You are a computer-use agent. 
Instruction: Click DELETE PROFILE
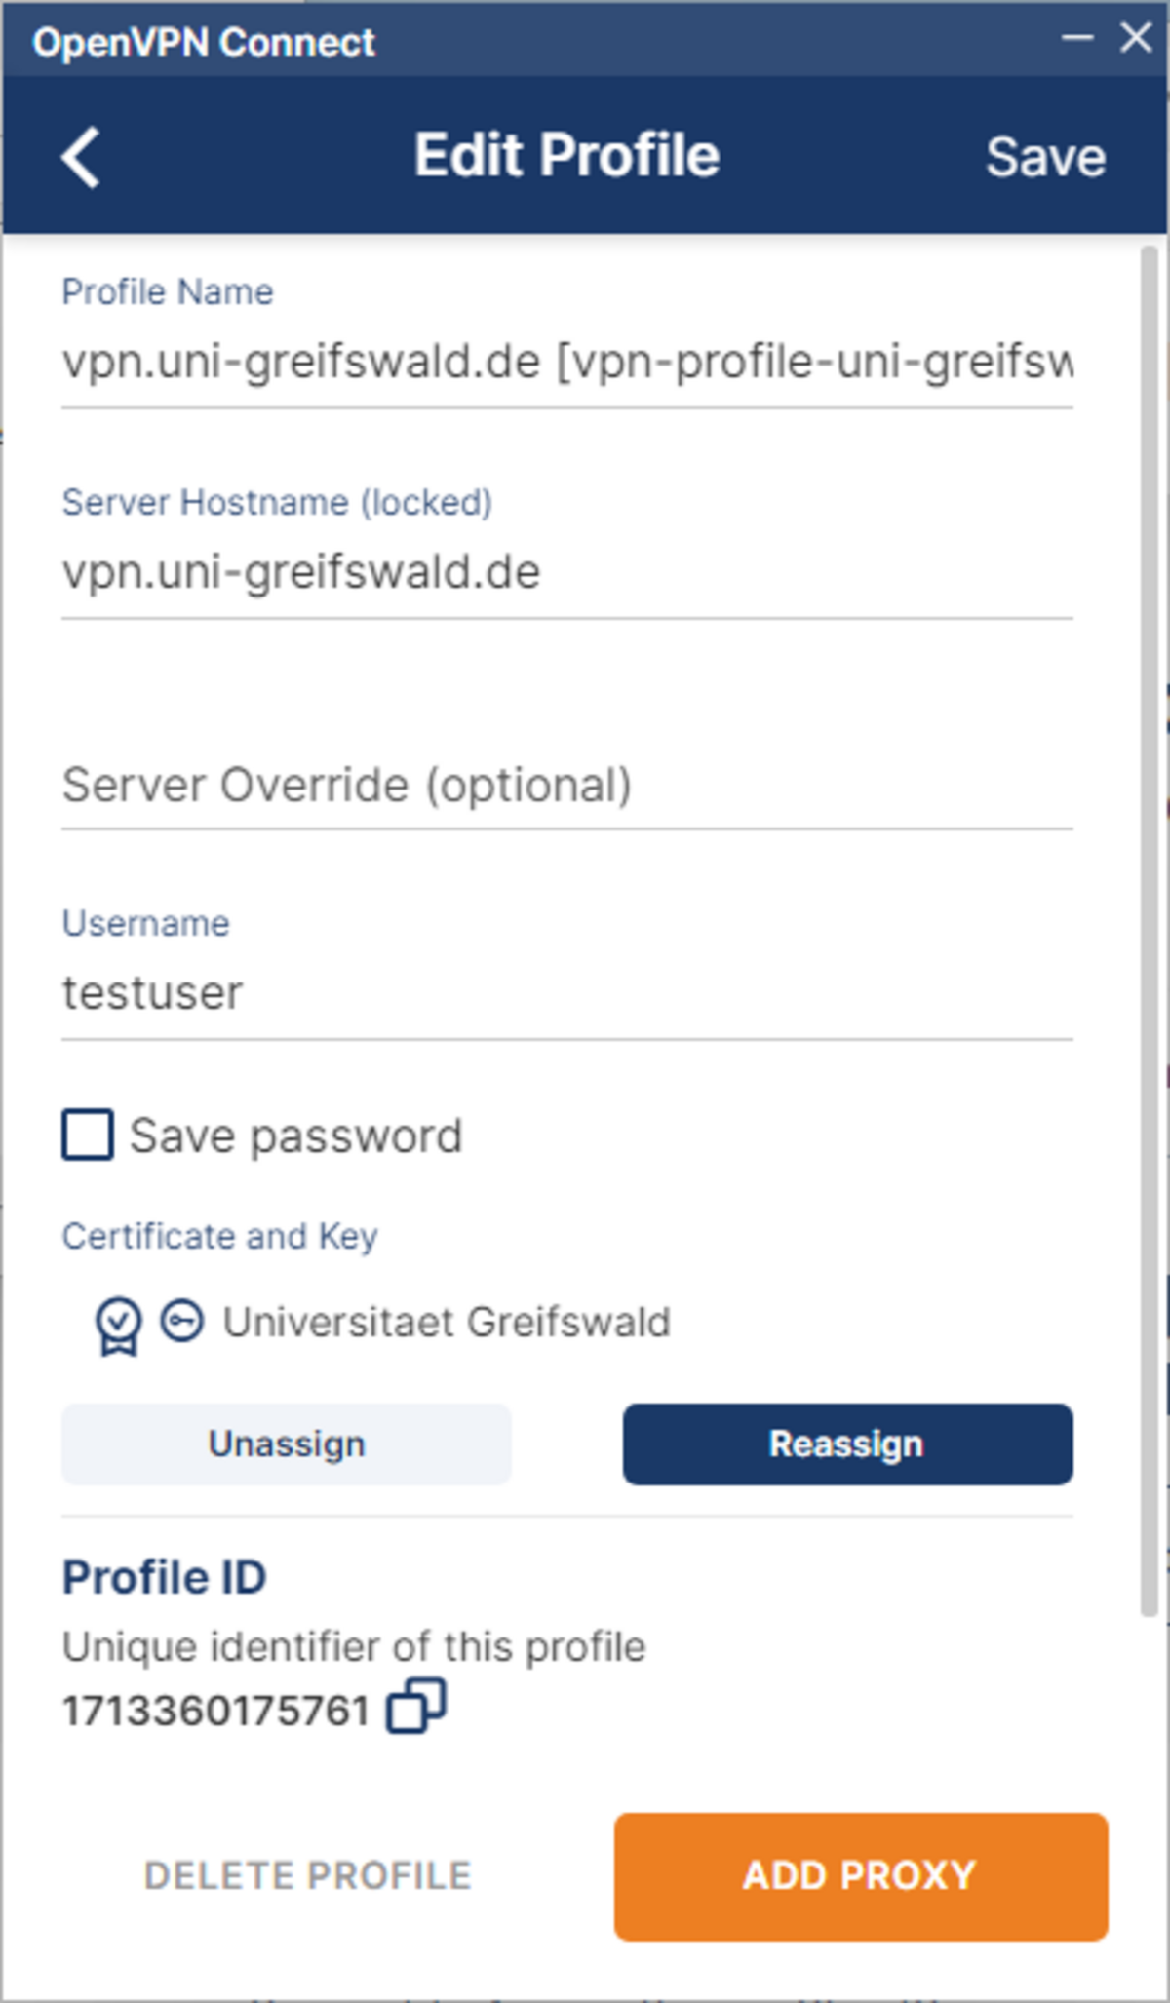(x=308, y=1876)
